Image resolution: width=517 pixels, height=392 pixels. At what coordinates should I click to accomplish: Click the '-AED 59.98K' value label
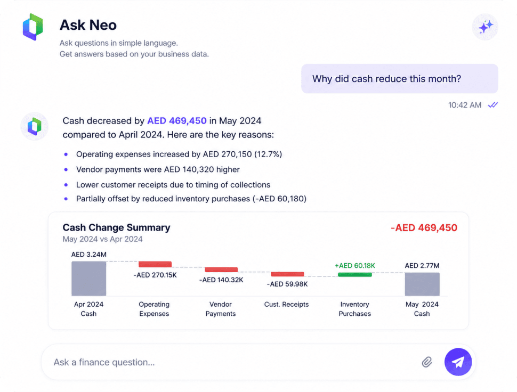coord(287,284)
